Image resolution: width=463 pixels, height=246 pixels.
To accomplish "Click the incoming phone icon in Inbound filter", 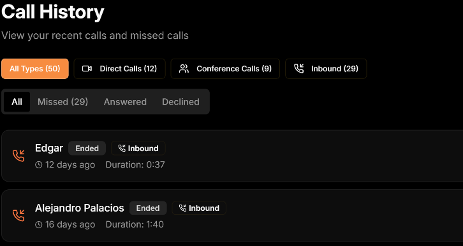I will 299,69.
